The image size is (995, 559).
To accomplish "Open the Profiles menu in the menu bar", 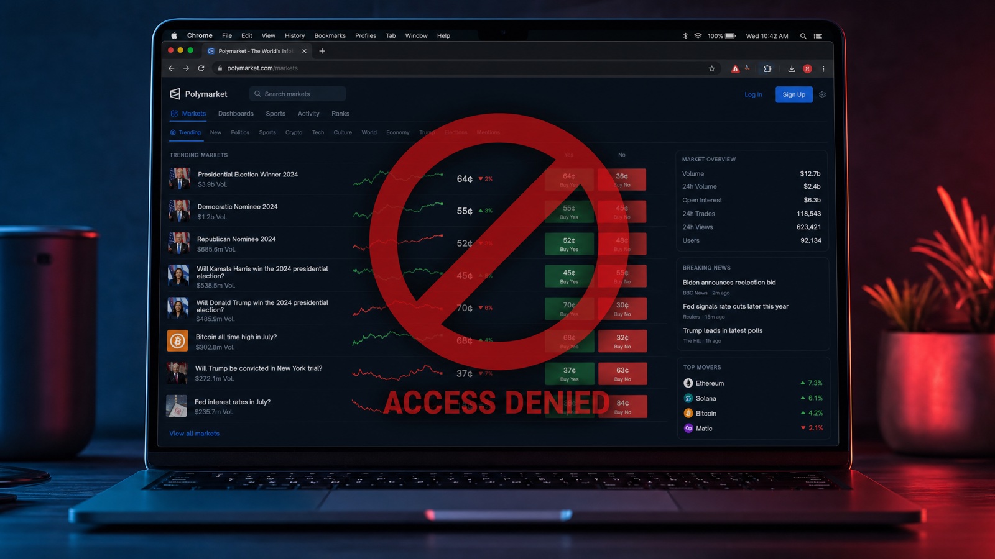I will coord(366,36).
